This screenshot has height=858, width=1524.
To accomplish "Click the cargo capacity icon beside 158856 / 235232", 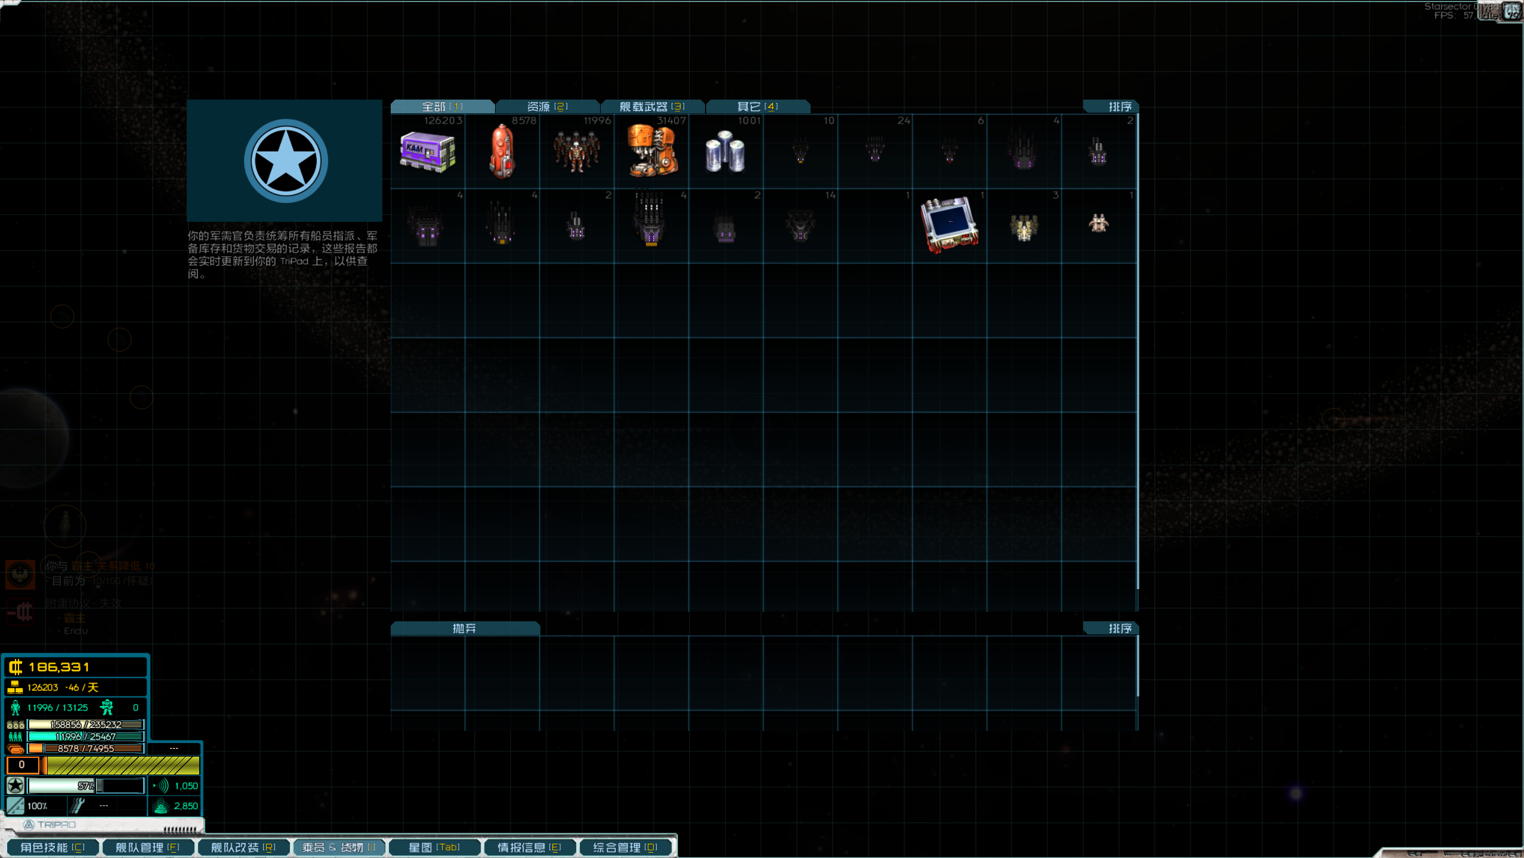I will (x=16, y=725).
